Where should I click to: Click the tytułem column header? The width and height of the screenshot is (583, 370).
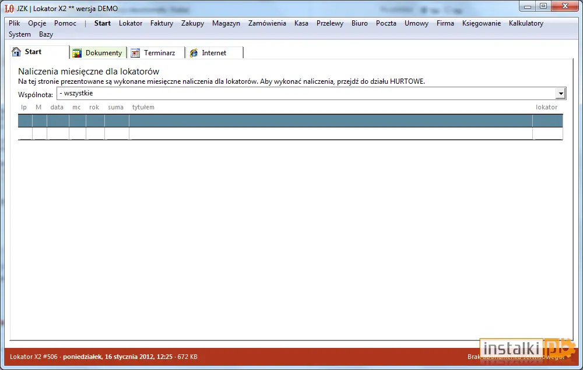[x=143, y=107]
